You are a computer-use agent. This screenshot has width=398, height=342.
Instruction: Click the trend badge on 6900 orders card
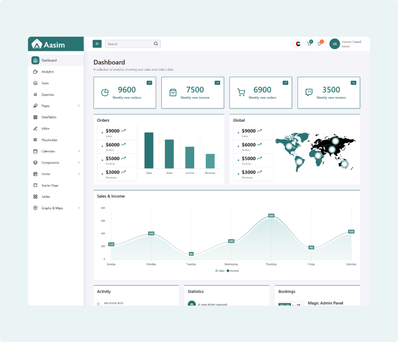(285, 83)
